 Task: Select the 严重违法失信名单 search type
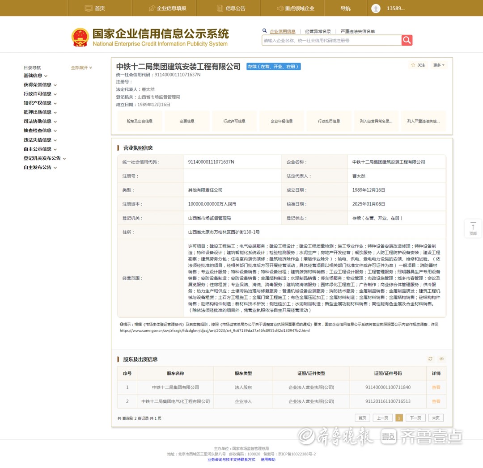pos(358,31)
